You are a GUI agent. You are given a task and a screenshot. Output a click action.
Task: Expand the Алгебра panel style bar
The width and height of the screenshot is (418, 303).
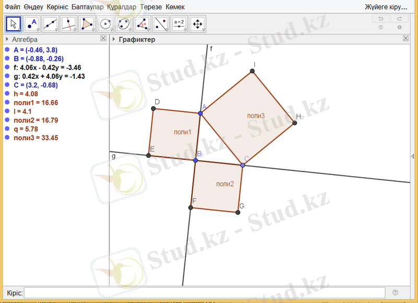6,39
